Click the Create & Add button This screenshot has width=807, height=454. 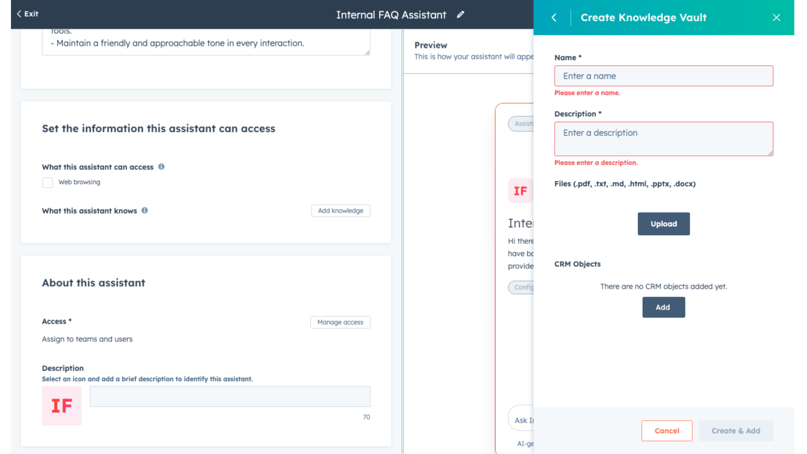[735, 431]
